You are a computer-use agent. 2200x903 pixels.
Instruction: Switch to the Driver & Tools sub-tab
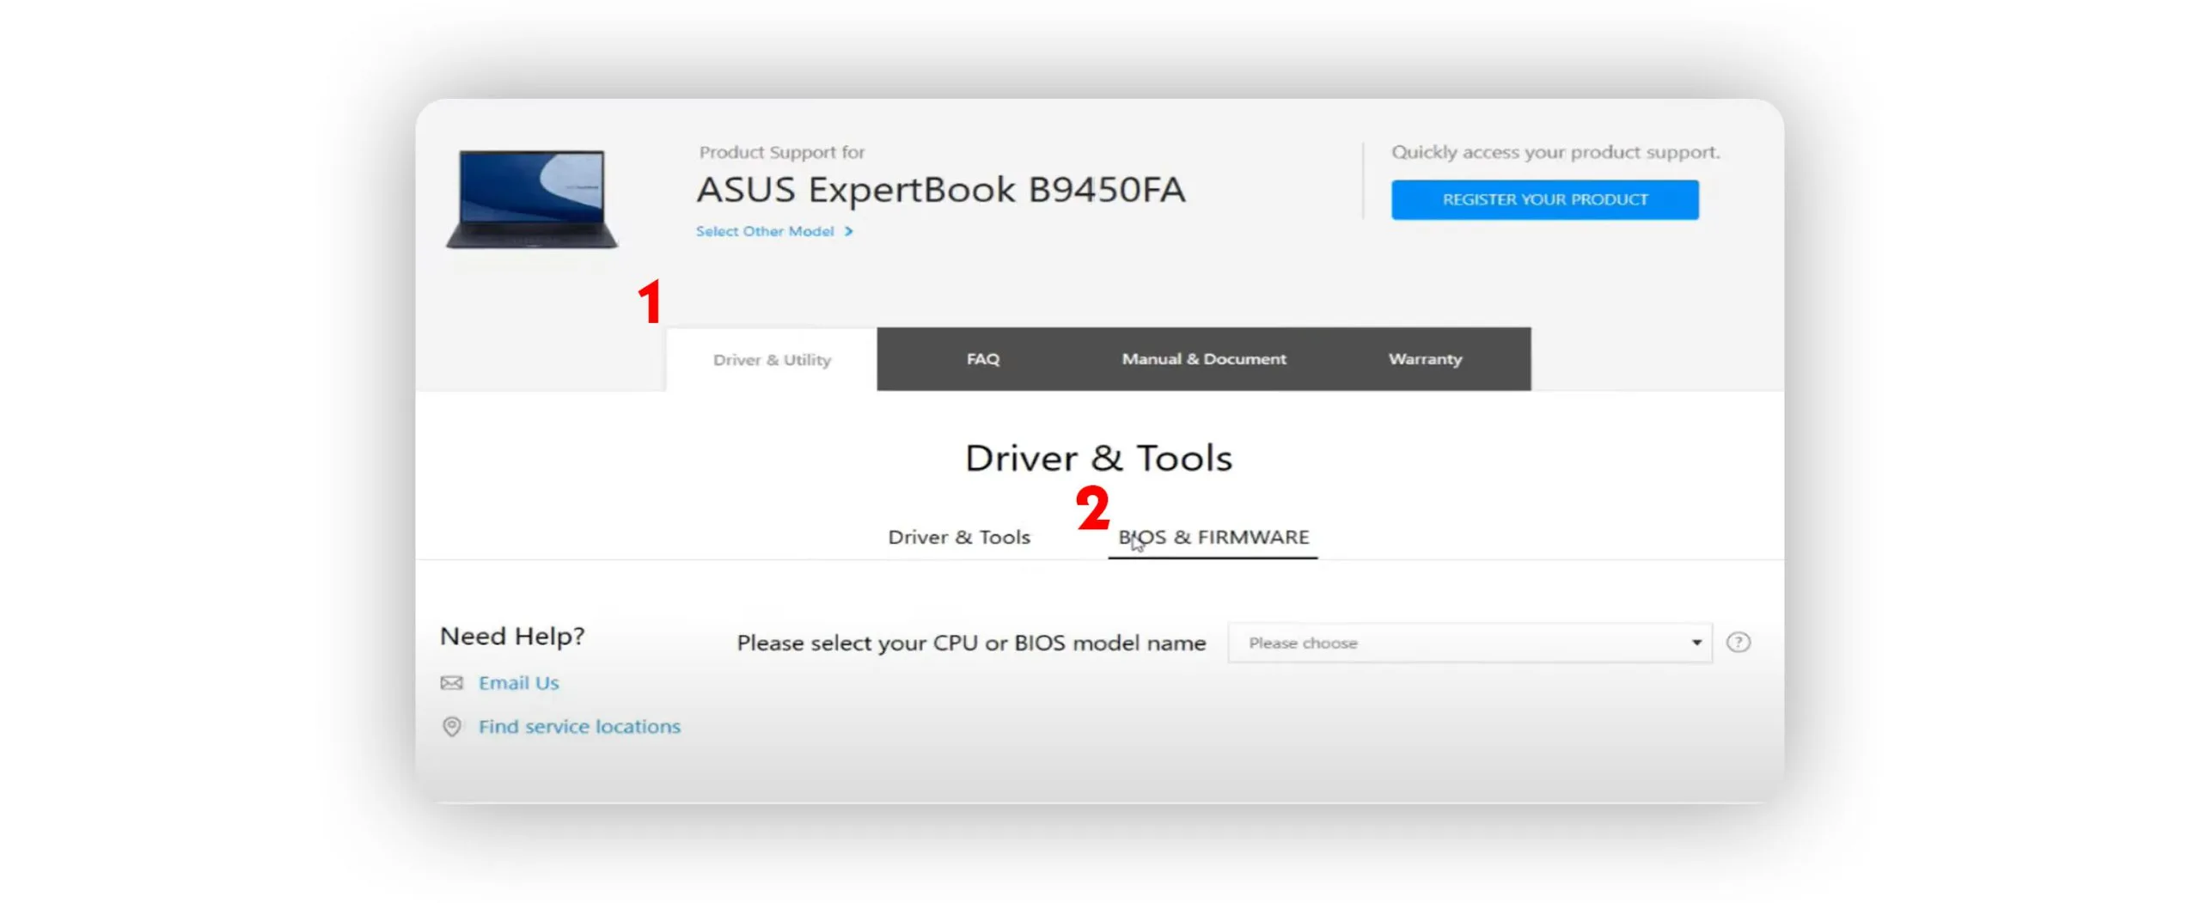[x=958, y=538]
